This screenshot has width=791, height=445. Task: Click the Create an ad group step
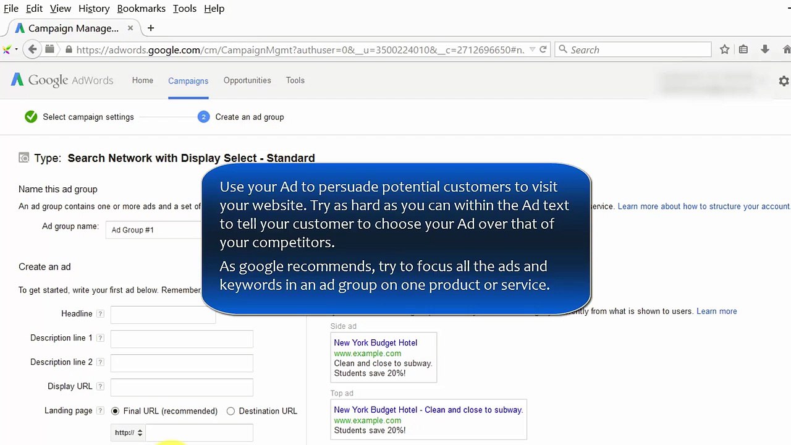(250, 117)
